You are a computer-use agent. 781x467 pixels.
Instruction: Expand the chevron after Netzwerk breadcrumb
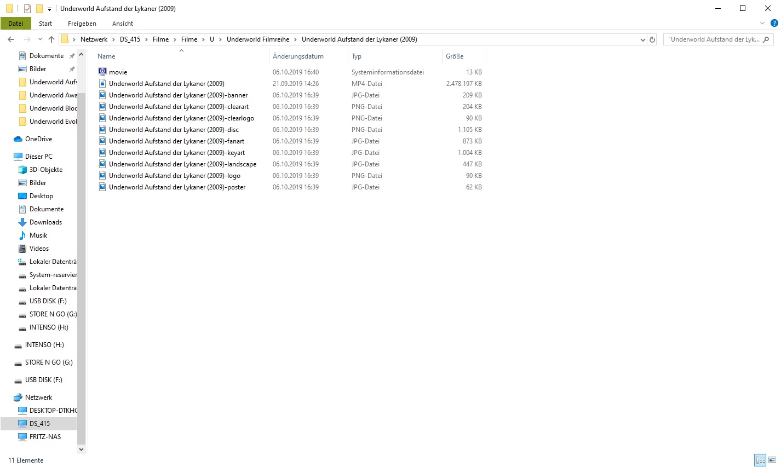tap(113, 39)
